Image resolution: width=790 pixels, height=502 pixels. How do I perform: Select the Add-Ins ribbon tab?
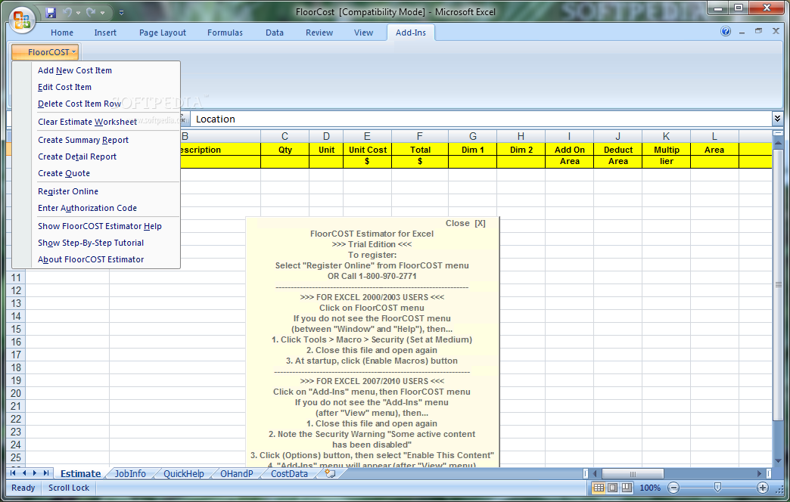(x=411, y=33)
